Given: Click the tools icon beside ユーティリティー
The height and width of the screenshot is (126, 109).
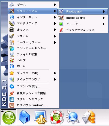Looking at the screenshot, I should click(12, 42).
